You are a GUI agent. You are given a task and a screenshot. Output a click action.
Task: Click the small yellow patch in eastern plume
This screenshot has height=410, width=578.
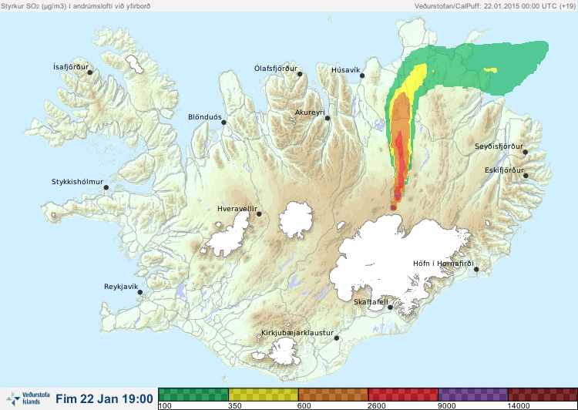tap(491, 70)
